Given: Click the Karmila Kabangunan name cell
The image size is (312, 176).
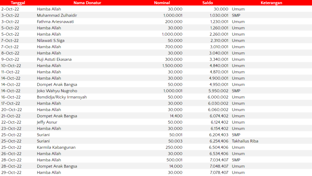Looking at the screenshot, I should point(56,147).
